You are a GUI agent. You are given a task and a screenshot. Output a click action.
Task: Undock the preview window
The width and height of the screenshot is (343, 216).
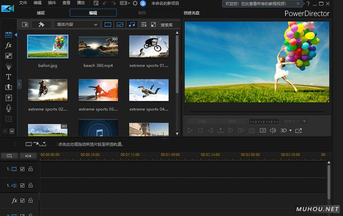[299, 130]
